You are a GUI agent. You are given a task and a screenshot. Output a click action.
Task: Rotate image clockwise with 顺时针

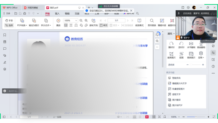[171, 45]
